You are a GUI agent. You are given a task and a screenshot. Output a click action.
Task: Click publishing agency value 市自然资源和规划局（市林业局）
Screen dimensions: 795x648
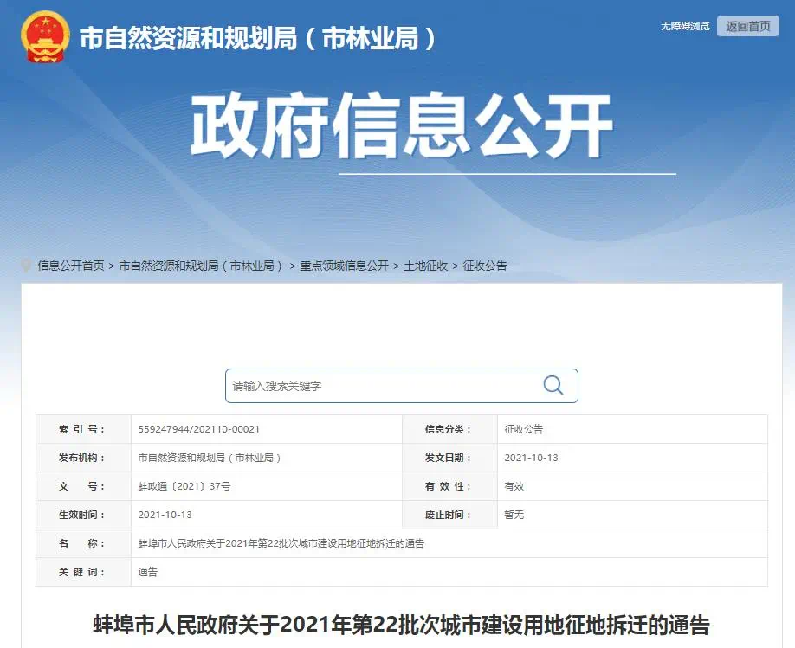click(209, 458)
